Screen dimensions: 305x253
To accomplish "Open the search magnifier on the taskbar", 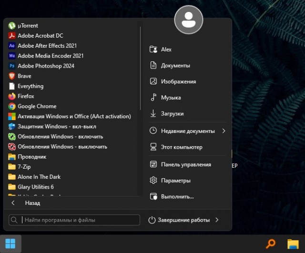I will [271, 244].
